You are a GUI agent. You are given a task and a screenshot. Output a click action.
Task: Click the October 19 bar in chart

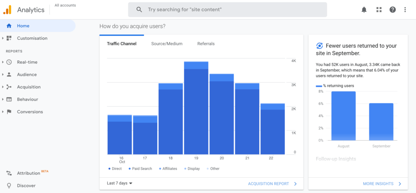tap(196, 109)
